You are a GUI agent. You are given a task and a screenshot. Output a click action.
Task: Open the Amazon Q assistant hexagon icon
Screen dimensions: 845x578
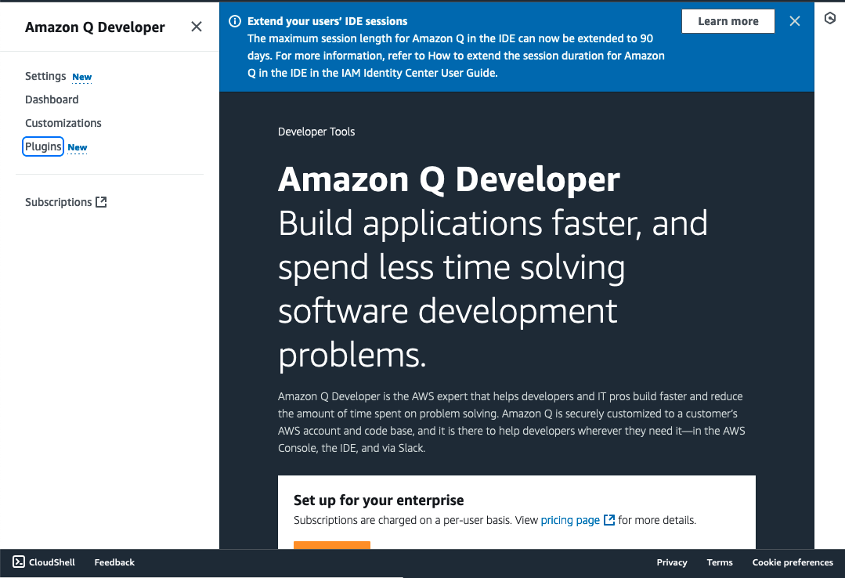pos(830,17)
